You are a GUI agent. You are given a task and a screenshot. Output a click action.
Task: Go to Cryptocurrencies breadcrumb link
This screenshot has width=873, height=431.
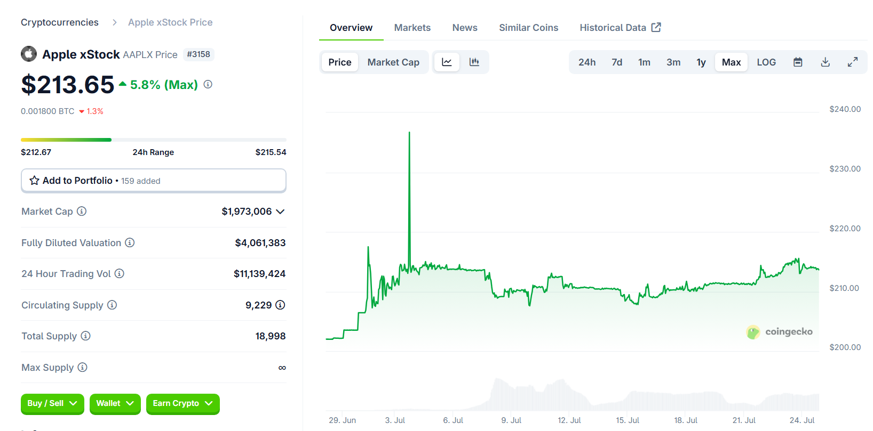(60, 22)
